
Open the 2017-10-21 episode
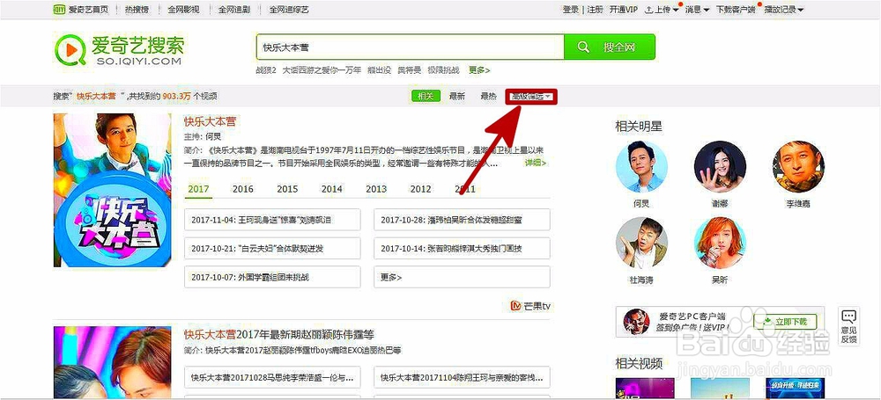pyautogui.click(x=272, y=249)
